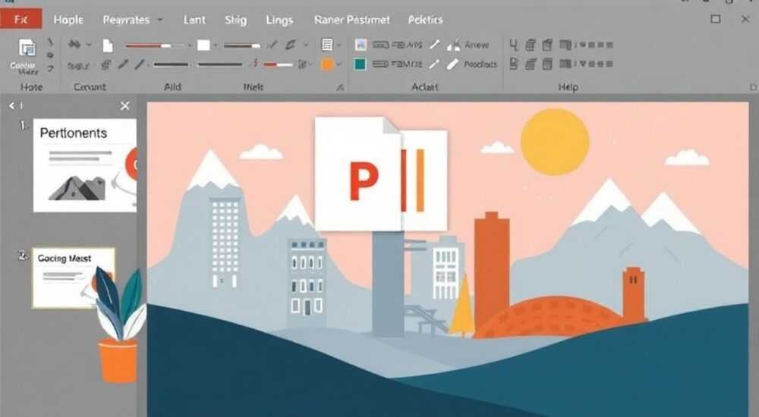Screen dimensions: 759x417
Task: Click the blank page icon in ribbon
Action: 108,45
